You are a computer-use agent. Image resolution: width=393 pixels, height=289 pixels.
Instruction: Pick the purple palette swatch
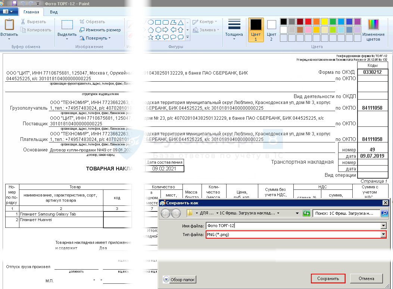(358, 22)
